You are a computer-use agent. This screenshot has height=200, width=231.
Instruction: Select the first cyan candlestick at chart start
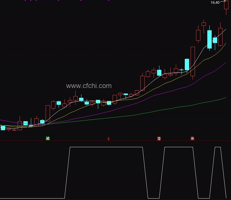pyautogui.click(x=3, y=128)
